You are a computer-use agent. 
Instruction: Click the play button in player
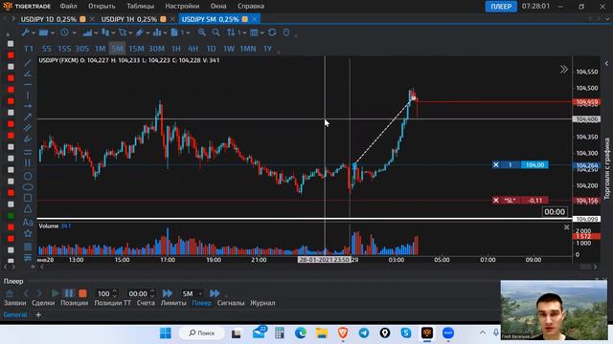point(56,293)
